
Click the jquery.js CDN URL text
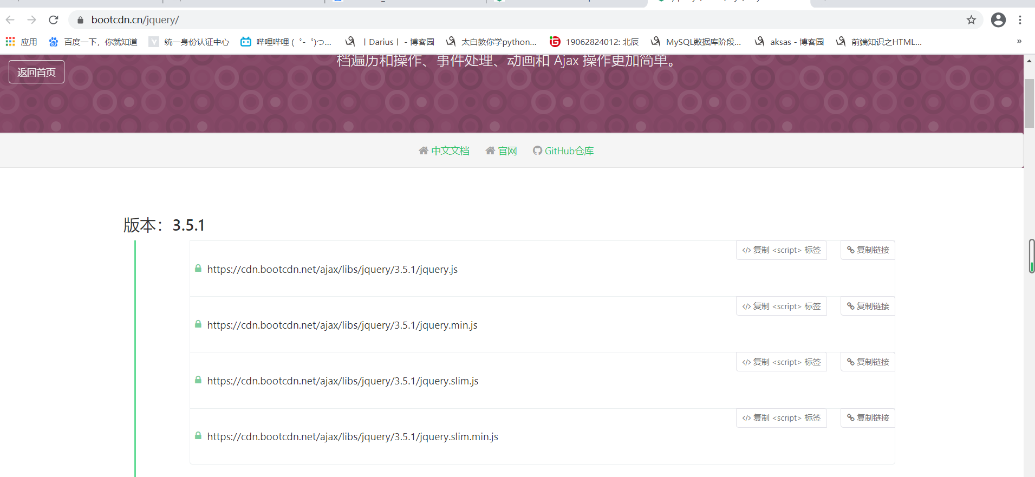click(x=332, y=269)
